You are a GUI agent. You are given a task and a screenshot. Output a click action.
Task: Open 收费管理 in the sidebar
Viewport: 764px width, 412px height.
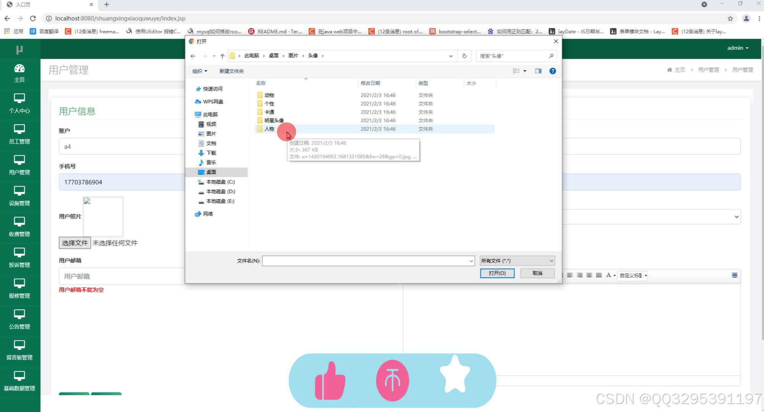point(19,227)
